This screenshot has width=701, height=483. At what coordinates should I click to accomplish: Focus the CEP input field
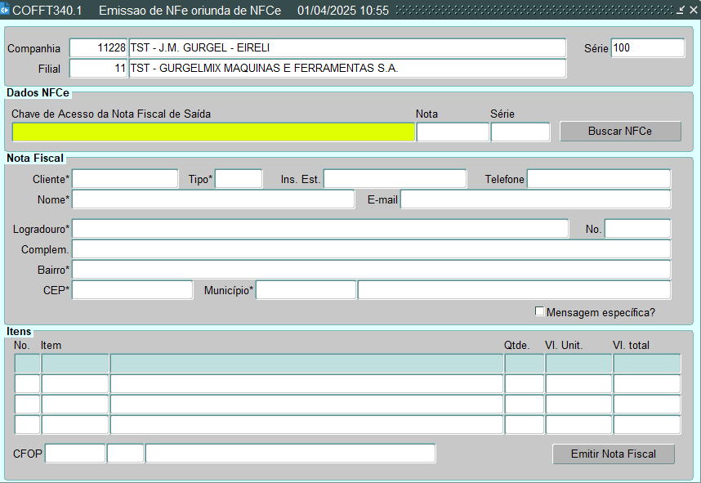pos(132,290)
